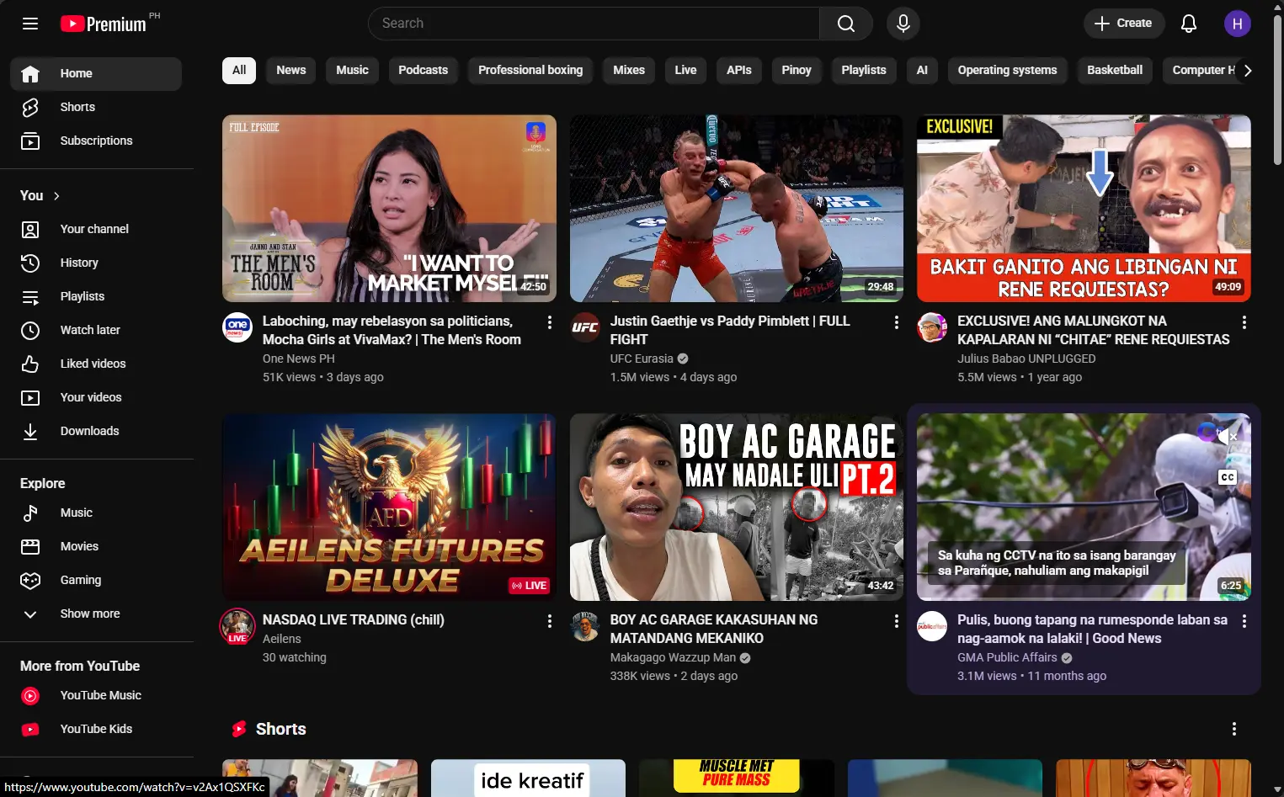Open Liked videos list
Image resolution: width=1284 pixels, height=797 pixels.
click(x=96, y=364)
